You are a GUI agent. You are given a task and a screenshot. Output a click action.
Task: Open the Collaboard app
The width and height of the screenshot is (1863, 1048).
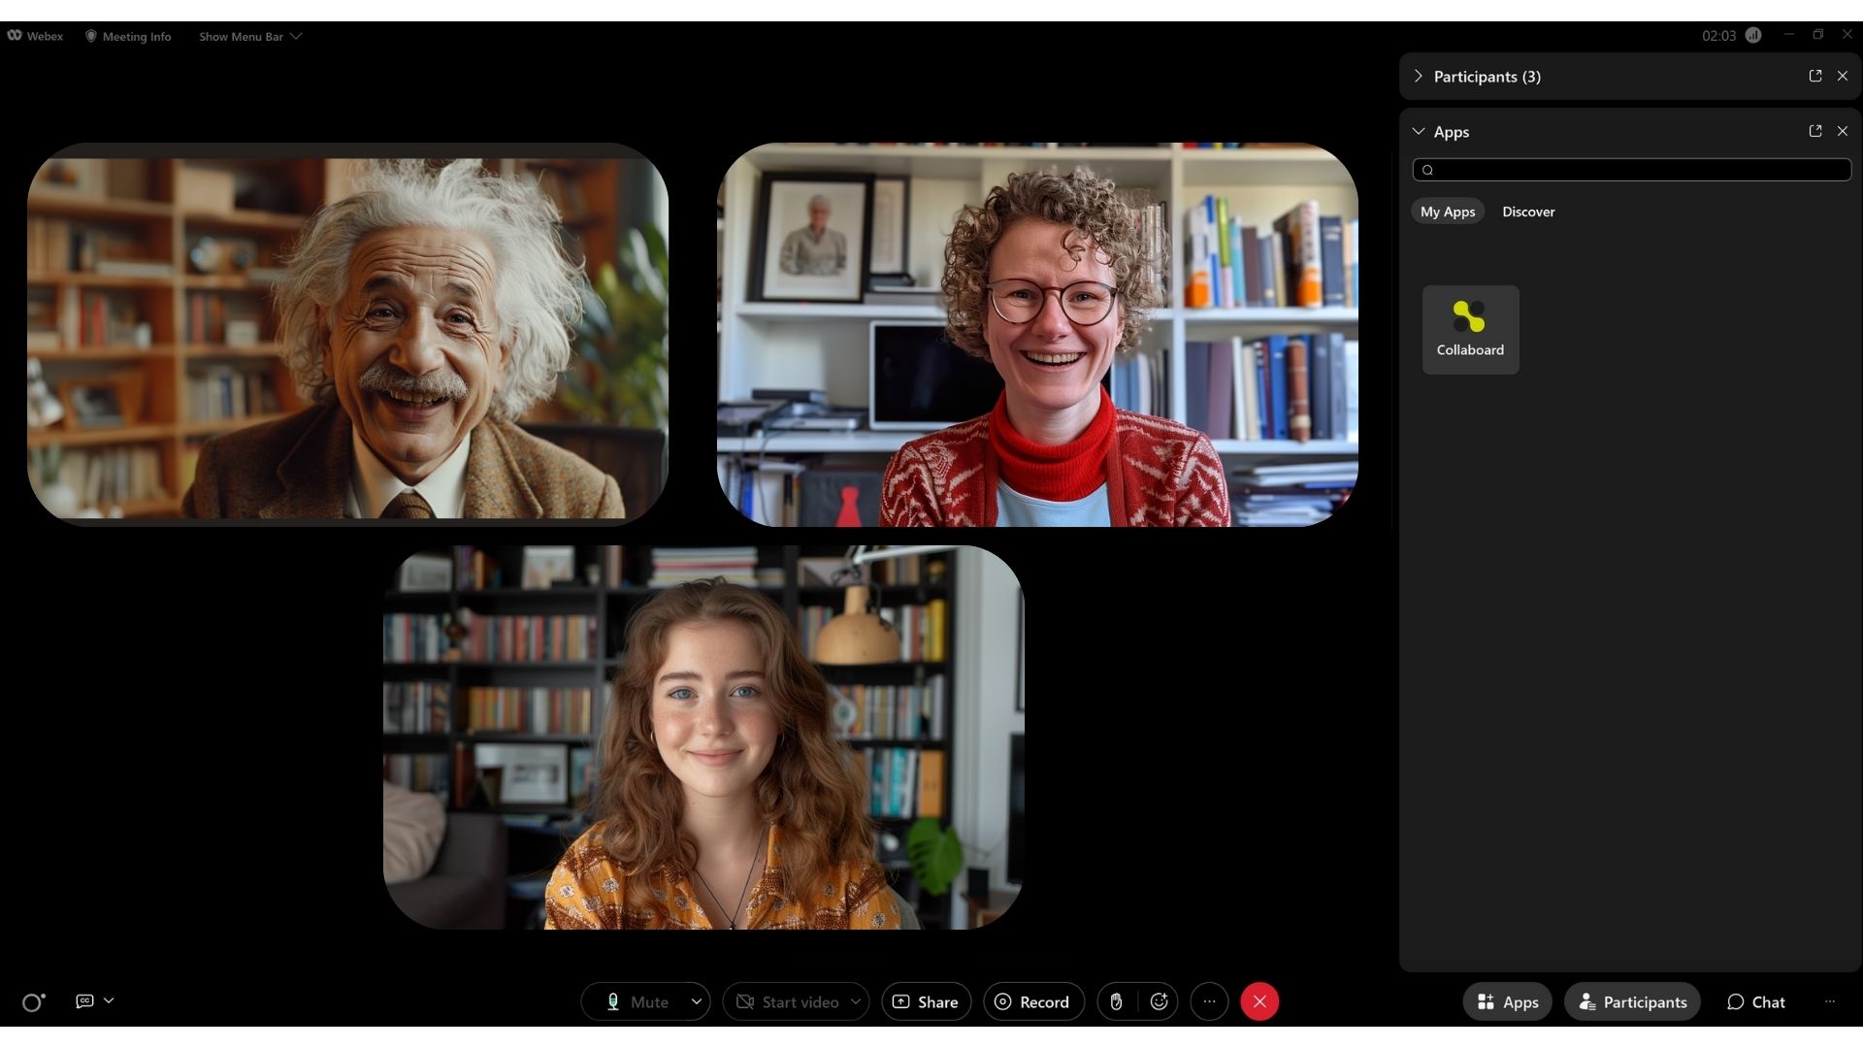click(1470, 328)
